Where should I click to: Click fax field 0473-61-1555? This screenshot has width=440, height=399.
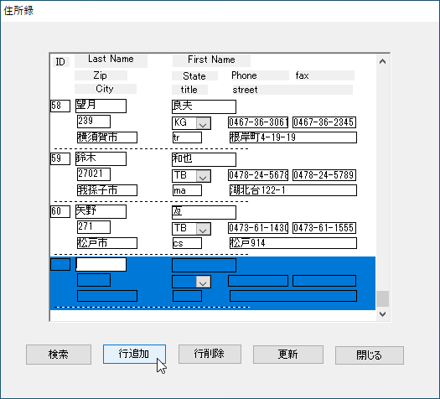[x=324, y=228]
